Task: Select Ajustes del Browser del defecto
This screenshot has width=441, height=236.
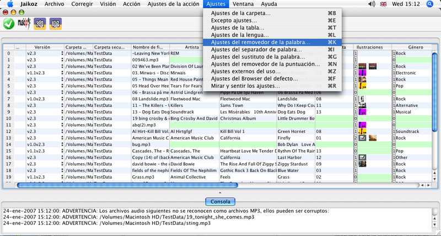Action: click(272, 79)
